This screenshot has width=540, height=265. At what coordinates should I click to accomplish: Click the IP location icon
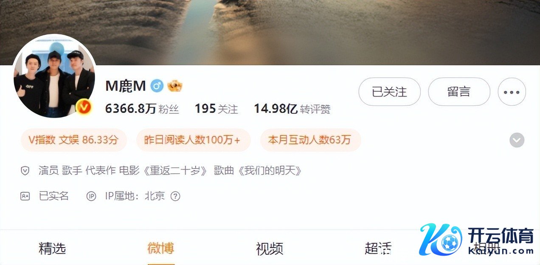91,196
